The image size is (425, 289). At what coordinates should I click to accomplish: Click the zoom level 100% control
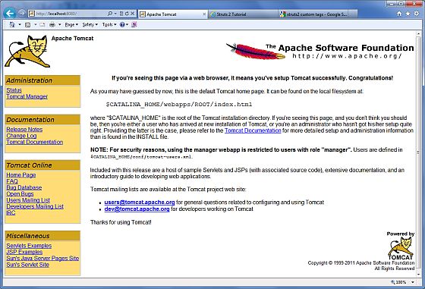(x=398, y=282)
